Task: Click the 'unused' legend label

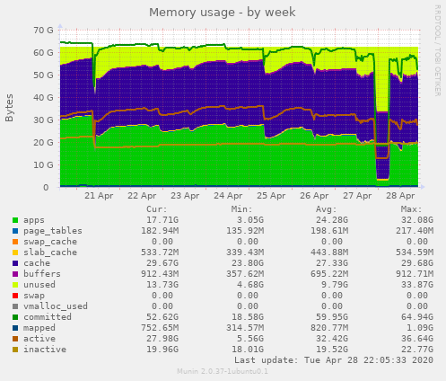Action: pos(39,285)
